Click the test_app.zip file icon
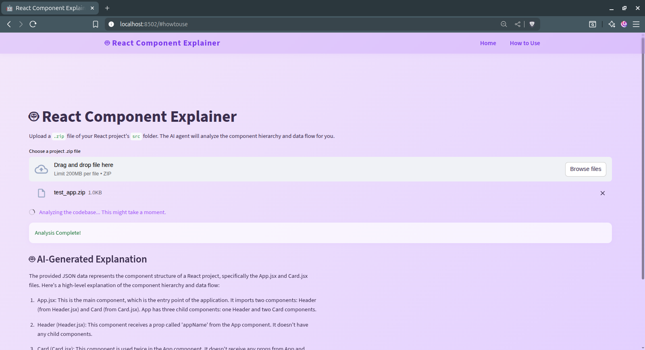Screen dimensions: 645x350 [42, 193]
